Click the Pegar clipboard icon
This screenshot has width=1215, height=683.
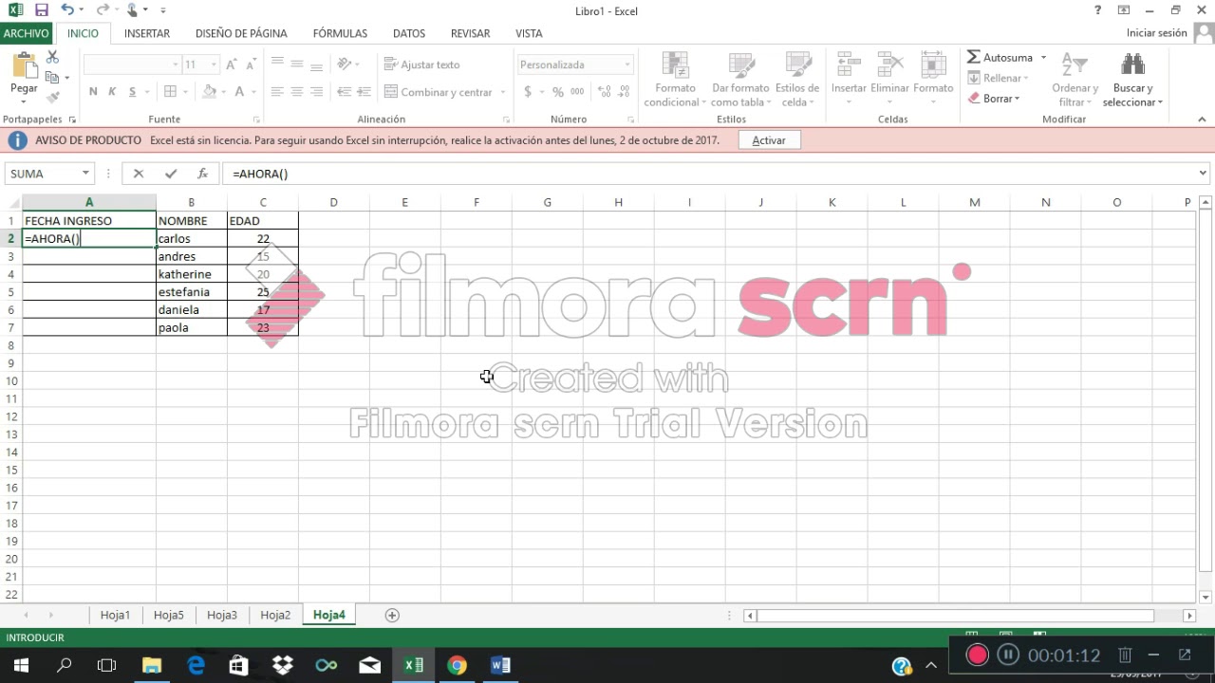tap(24, 66)
